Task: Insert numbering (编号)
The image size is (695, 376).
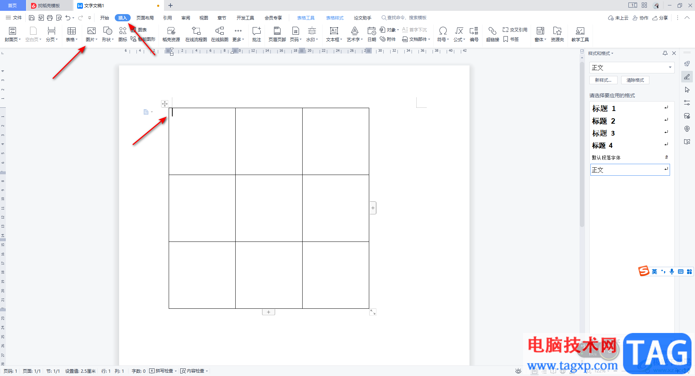Action: tap(474, 34)
